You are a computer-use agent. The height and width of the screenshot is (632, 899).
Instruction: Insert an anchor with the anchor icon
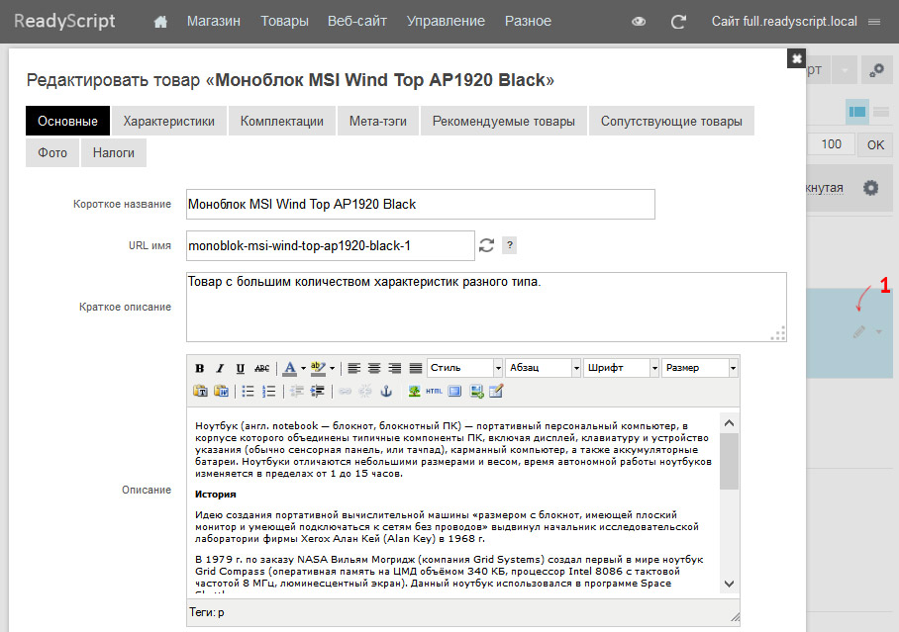[x=386, y=392]
